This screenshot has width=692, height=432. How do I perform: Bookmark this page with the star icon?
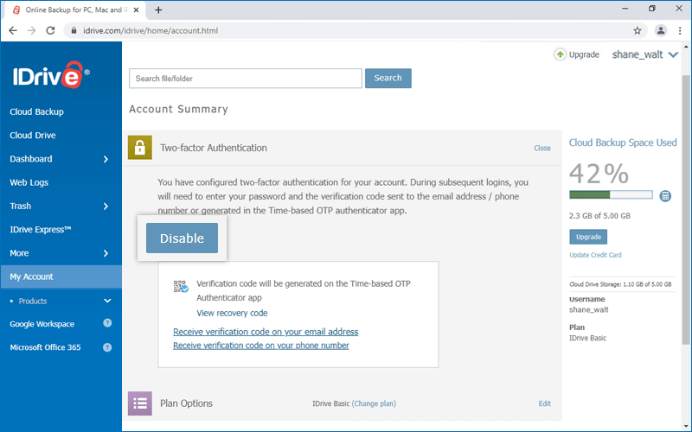pyautogui.click(x=638, y=30)
